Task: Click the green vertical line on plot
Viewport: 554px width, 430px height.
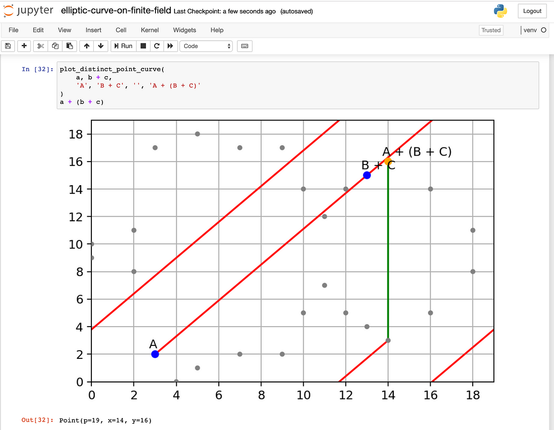Action: [x=388, y=252]
